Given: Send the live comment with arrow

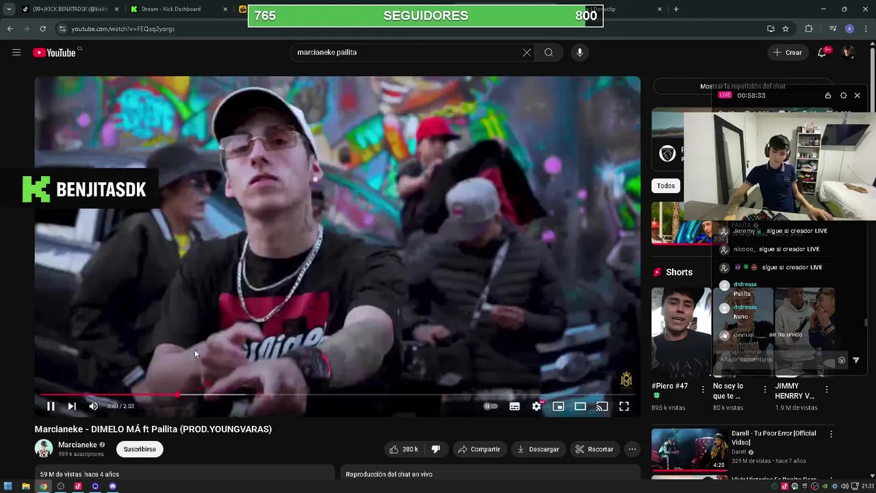Looking at the screenshot, I should coord(855,360).
